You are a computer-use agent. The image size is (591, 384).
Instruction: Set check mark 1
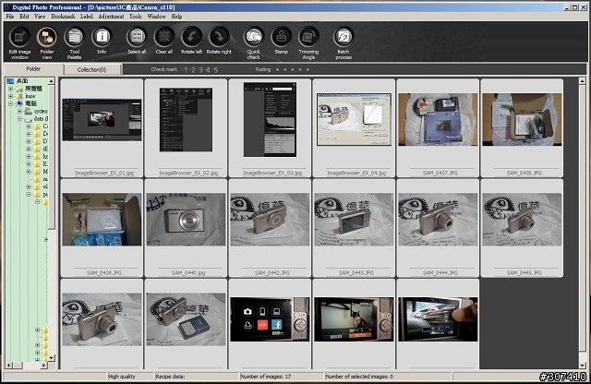[186, 70]
